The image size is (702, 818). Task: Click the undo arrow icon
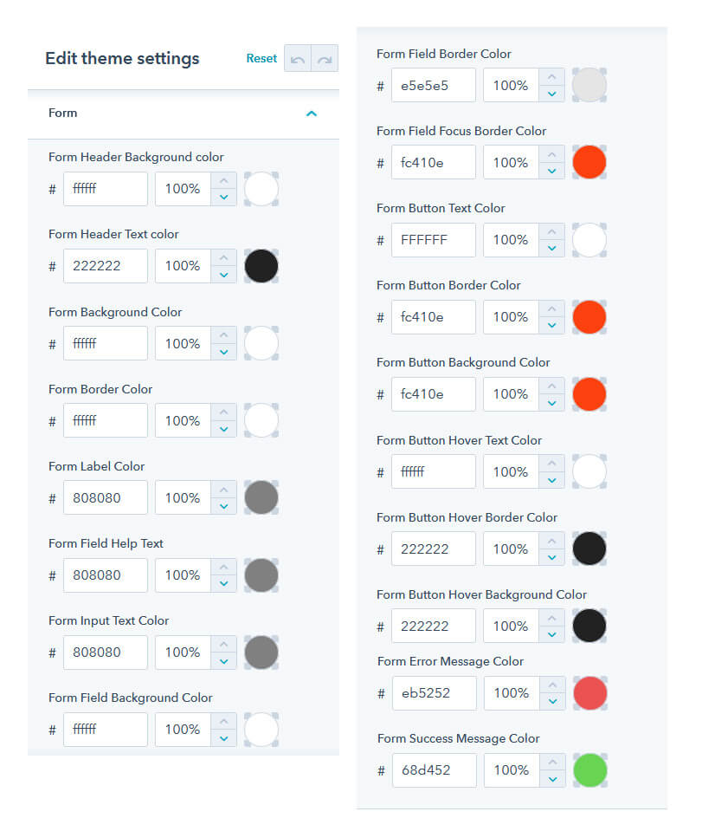tap(298, 58)
